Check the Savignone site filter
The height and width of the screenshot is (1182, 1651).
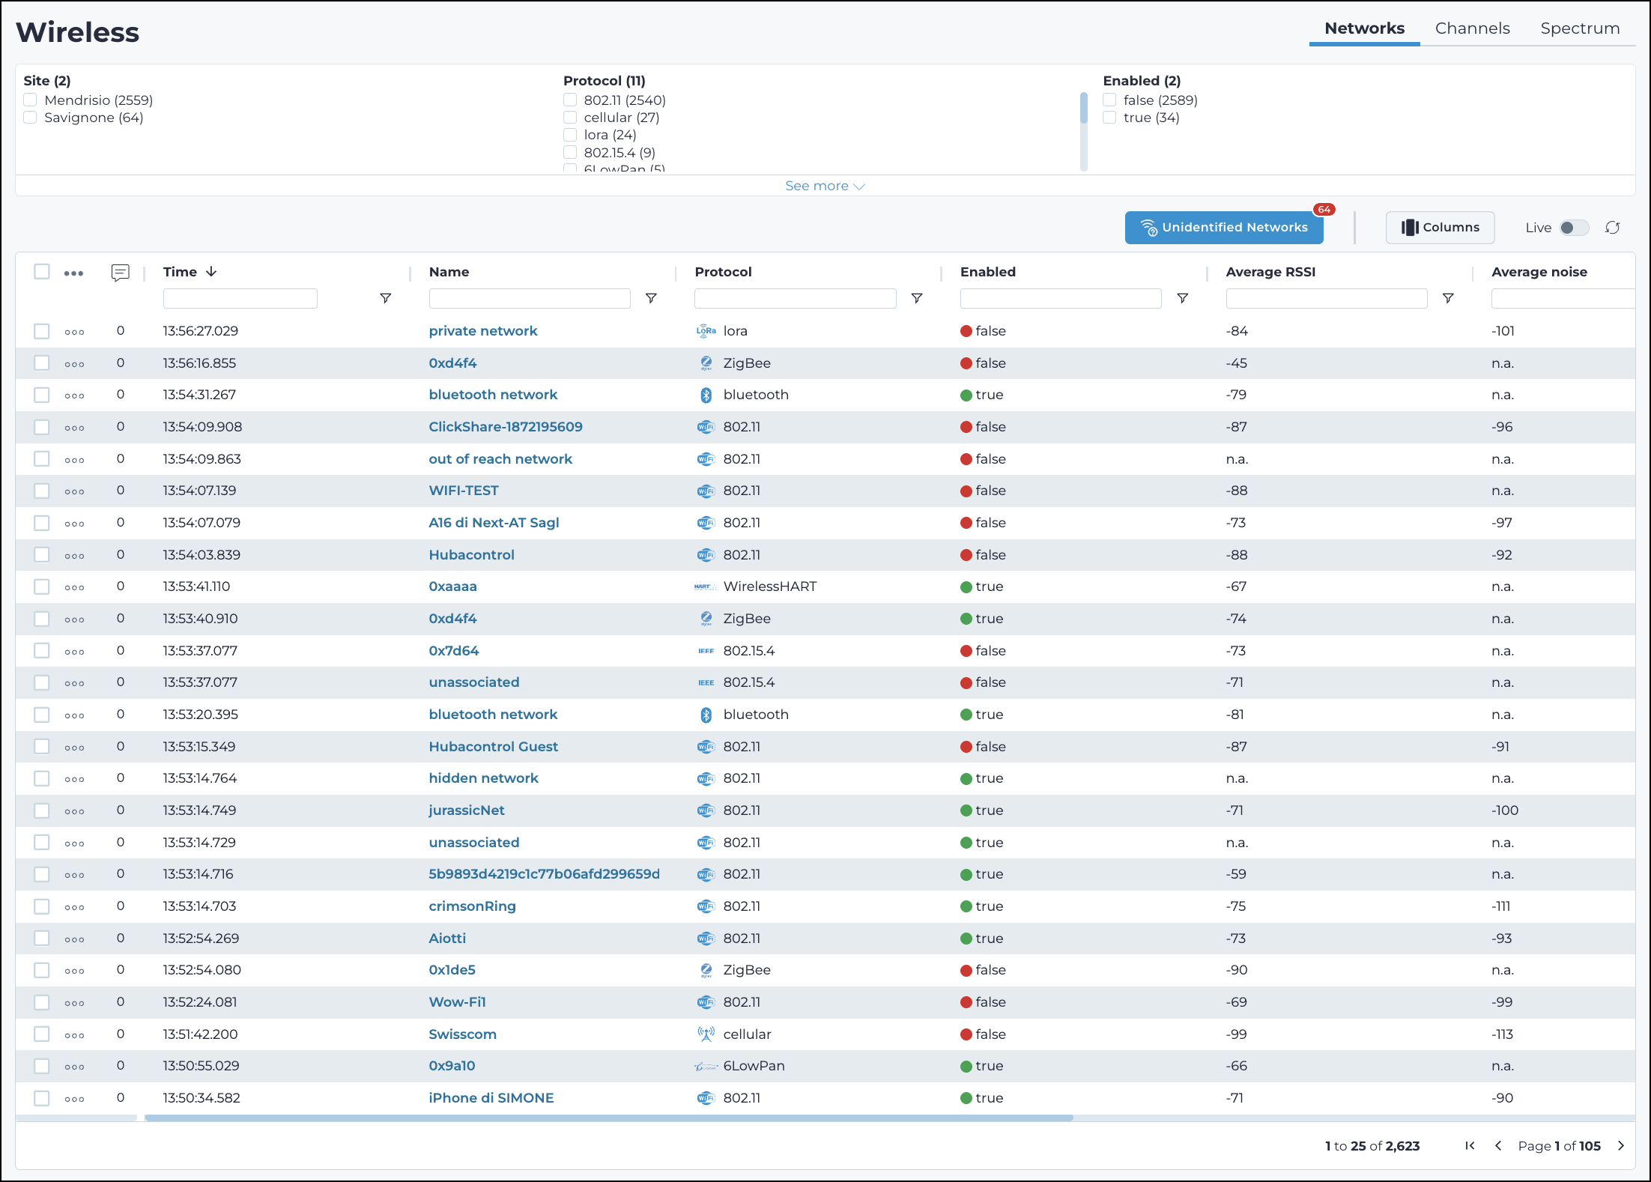tap(30, 117)
